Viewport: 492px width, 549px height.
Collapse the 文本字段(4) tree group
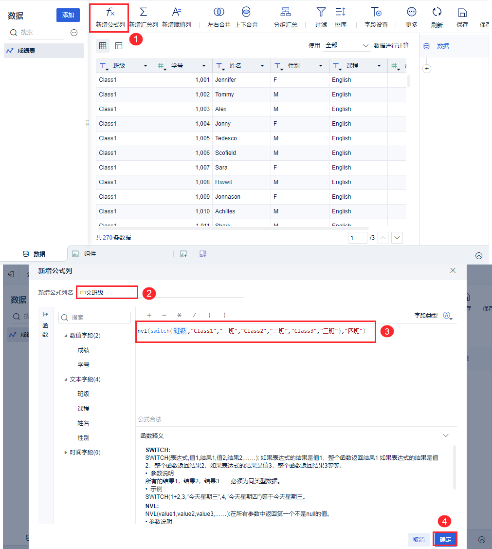(66, 379)
